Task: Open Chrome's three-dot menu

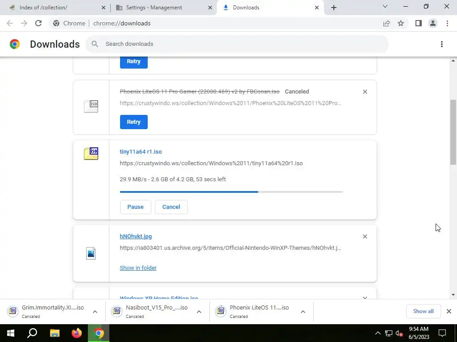Action: pyautogui.click(x=447, y=23)
